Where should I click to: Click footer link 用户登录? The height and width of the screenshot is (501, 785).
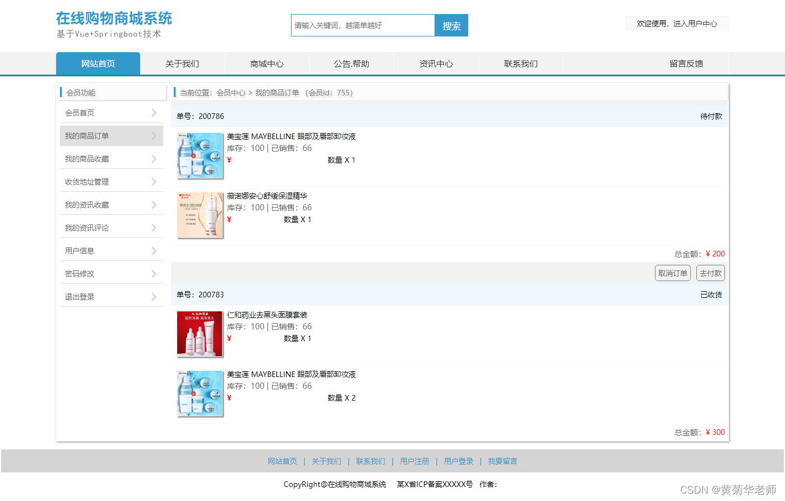(x=459, y=461)
